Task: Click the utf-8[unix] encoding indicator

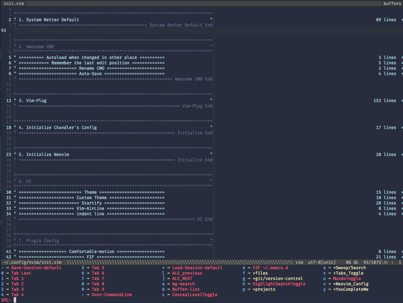Action: click(x=322, y=262)
